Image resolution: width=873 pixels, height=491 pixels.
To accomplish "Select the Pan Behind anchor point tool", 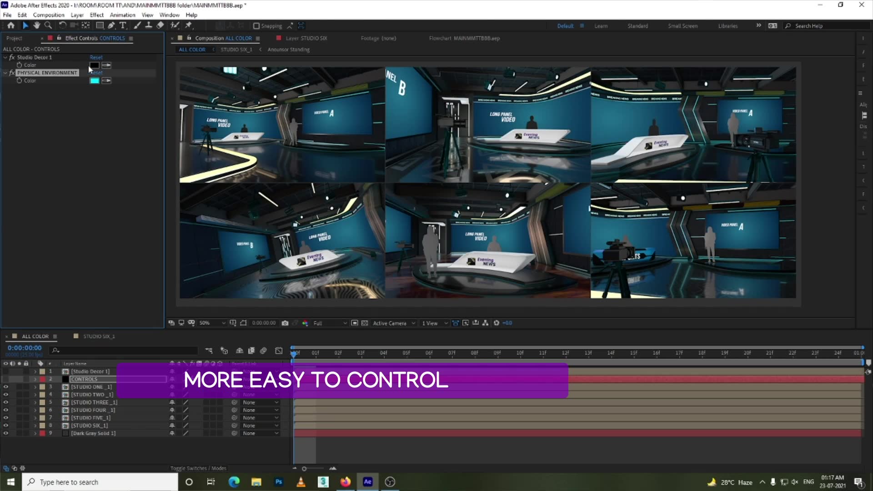I will [85, 25].
